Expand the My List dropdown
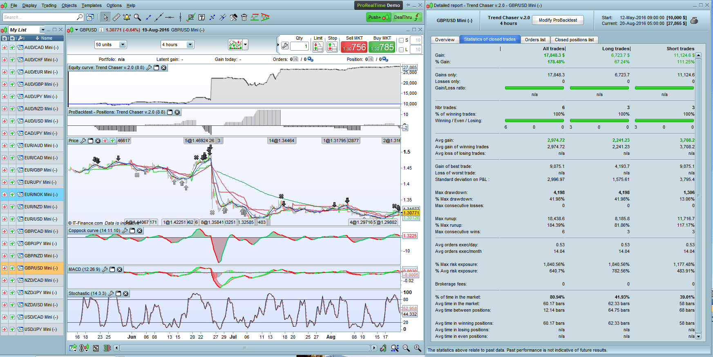This screenshot has height=357, width=713. point(42,30)
